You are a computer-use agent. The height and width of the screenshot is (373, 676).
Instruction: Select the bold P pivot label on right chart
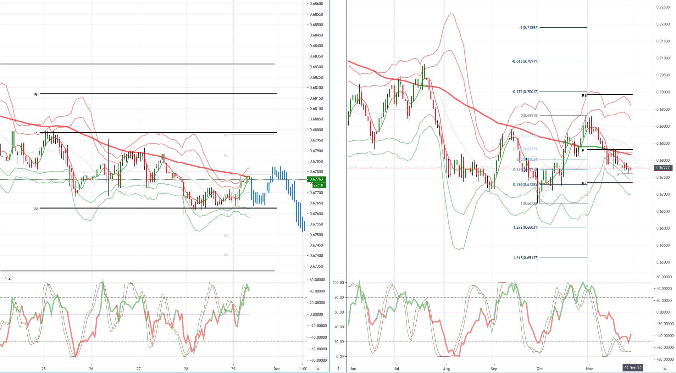click(x=583, y=150)
